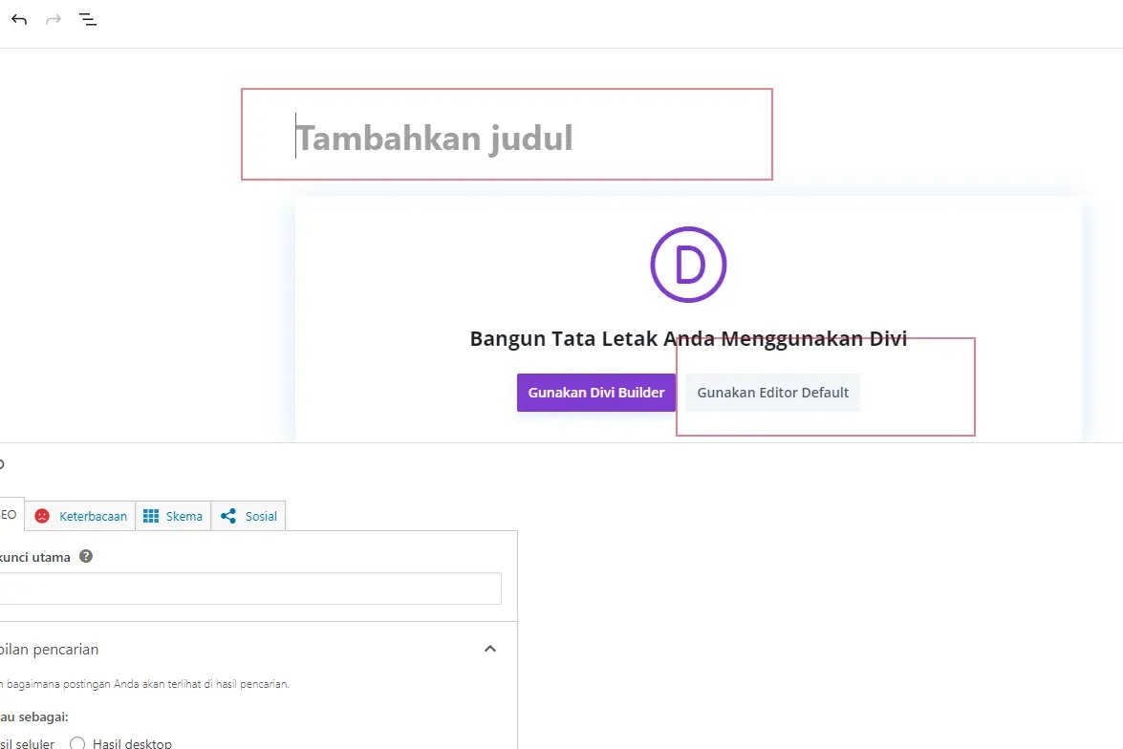Collapse the search appearance section chevron
This screenshot has width=1123, height=749.
click(490, 649)
